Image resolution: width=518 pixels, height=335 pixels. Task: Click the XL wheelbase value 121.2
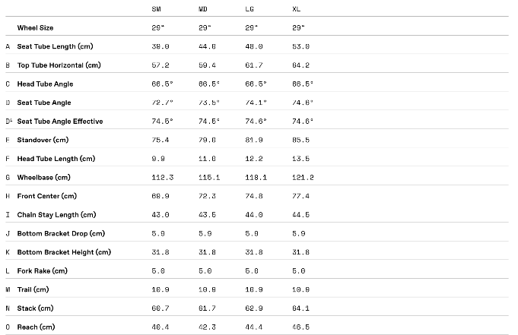303,178
